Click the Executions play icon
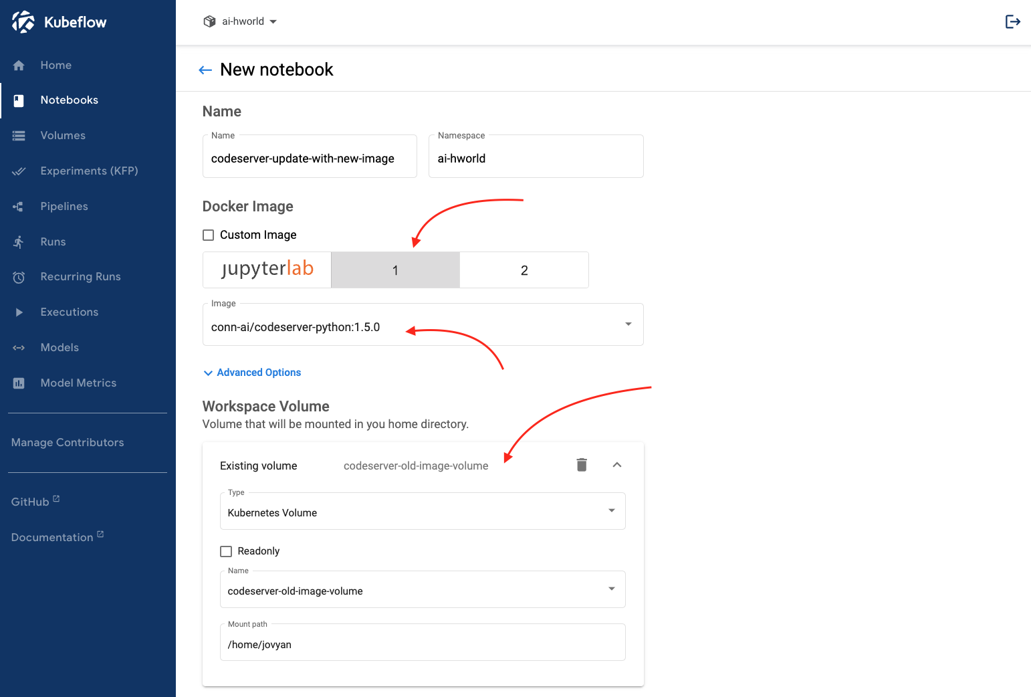Screen dimensions: 1031x697 point(19,312)
